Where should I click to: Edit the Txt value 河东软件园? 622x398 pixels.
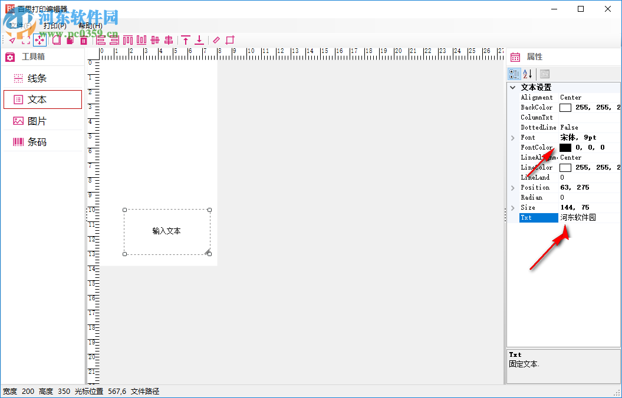[578, 217]
